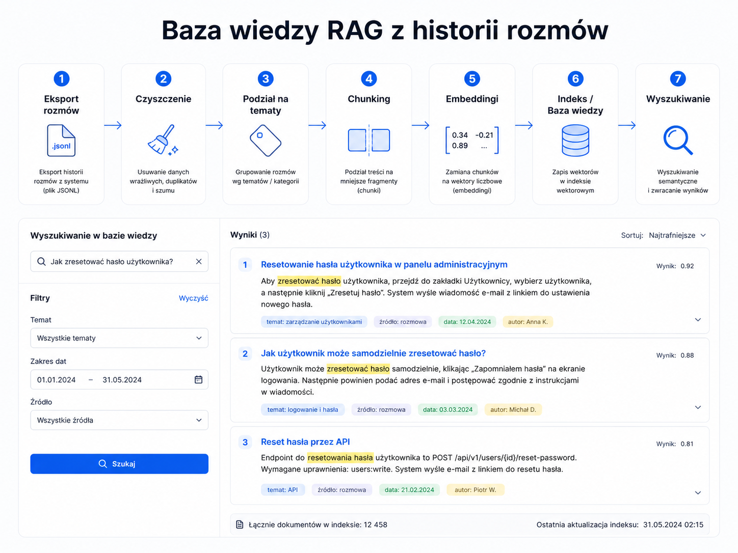Open the calendar icon in date range
This screenshot has width=738, height=553.
(199, 379)
